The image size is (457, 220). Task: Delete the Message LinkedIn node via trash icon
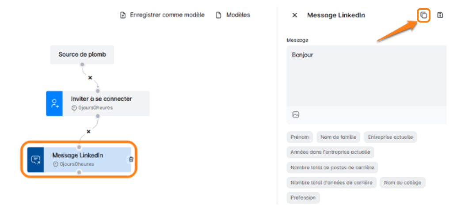(131, 159)
